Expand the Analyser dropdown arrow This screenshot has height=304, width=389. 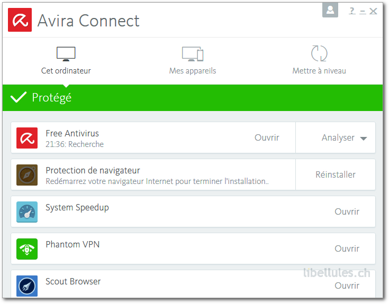pos(364,139)
